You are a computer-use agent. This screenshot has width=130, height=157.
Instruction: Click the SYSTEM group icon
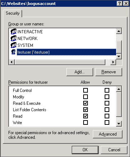coord(14,45)
